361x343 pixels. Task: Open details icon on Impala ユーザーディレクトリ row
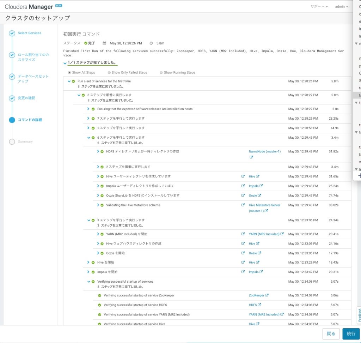243,186
